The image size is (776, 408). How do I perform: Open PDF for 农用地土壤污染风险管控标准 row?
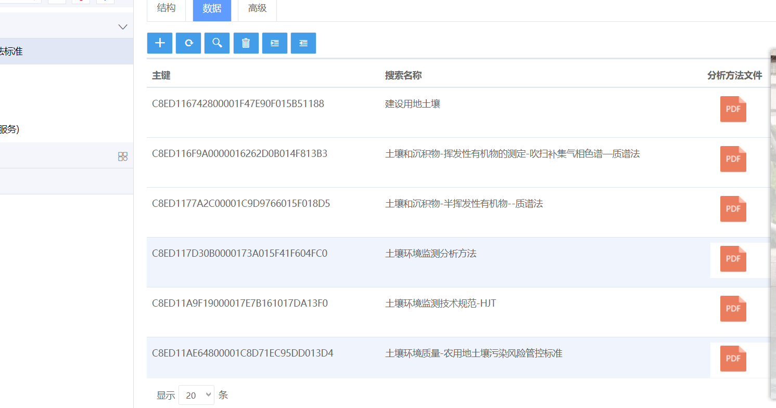733,359
